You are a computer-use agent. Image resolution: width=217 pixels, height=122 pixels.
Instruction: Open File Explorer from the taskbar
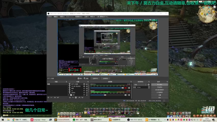coord(8,120)
